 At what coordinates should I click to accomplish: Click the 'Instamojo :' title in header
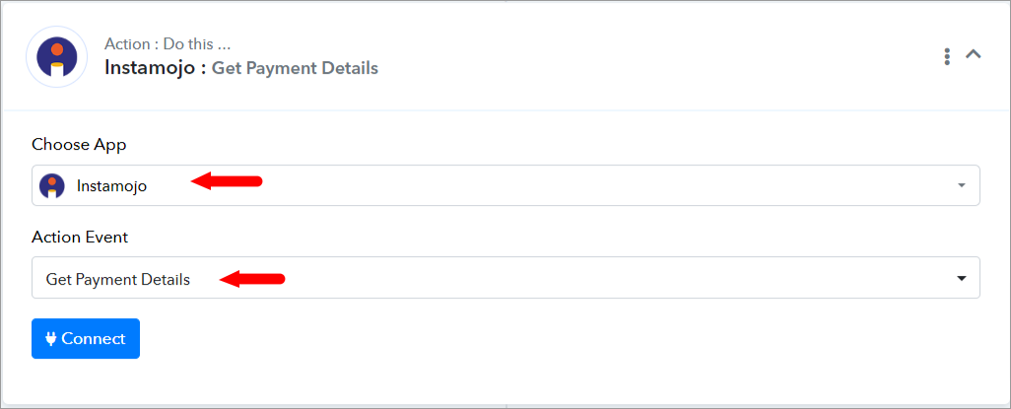156,68
